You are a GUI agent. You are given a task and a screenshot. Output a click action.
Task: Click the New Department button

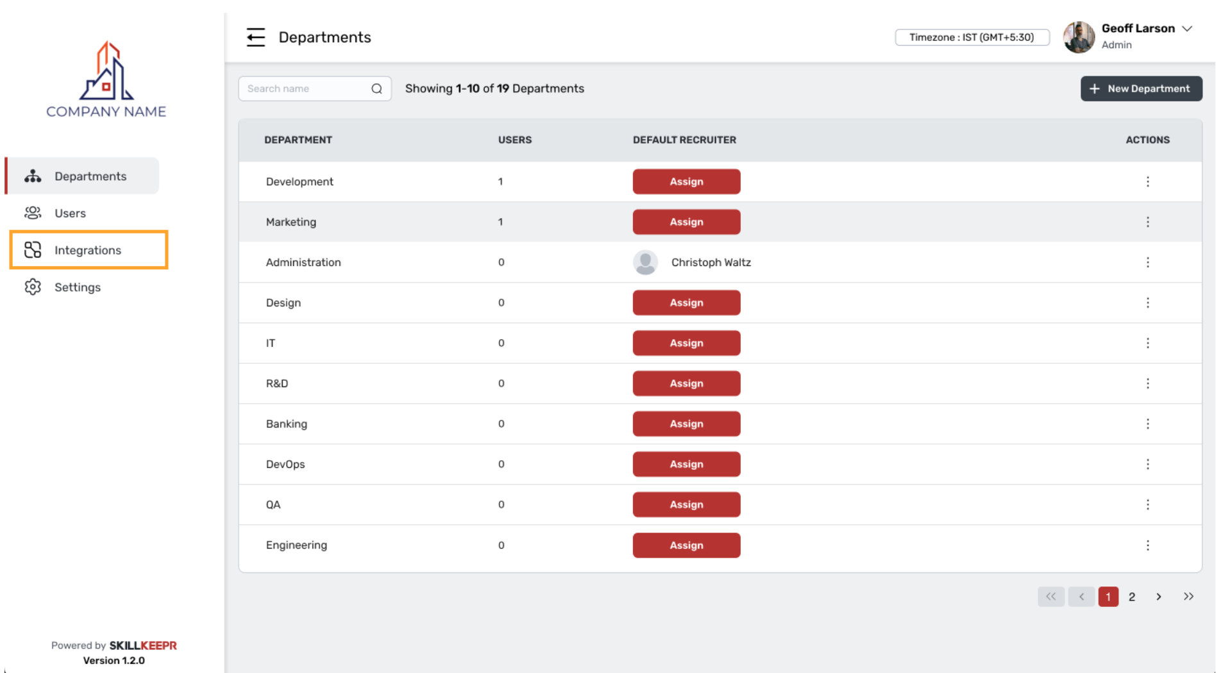tap(1141, 88)
